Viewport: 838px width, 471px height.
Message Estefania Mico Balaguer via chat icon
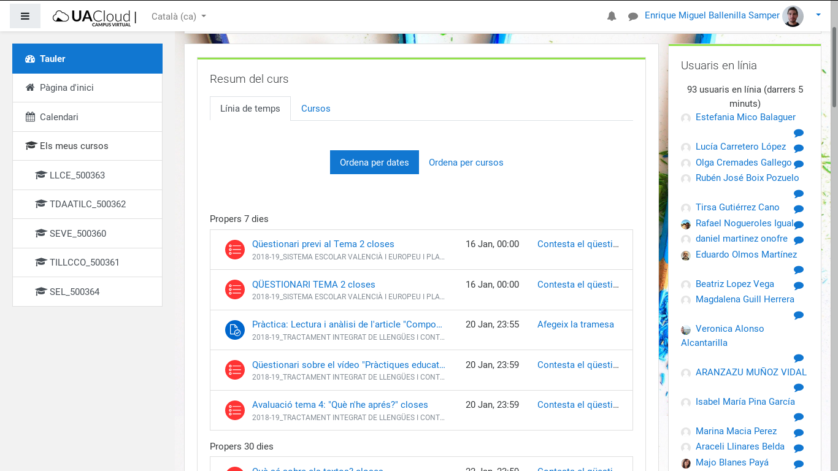799,133
